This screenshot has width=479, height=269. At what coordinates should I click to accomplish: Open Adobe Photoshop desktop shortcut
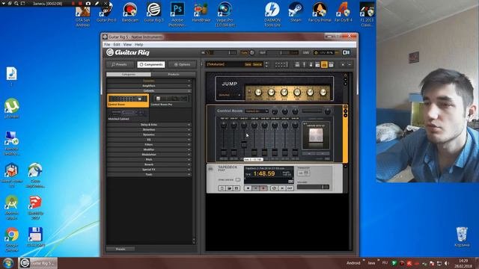pos(177,13)
